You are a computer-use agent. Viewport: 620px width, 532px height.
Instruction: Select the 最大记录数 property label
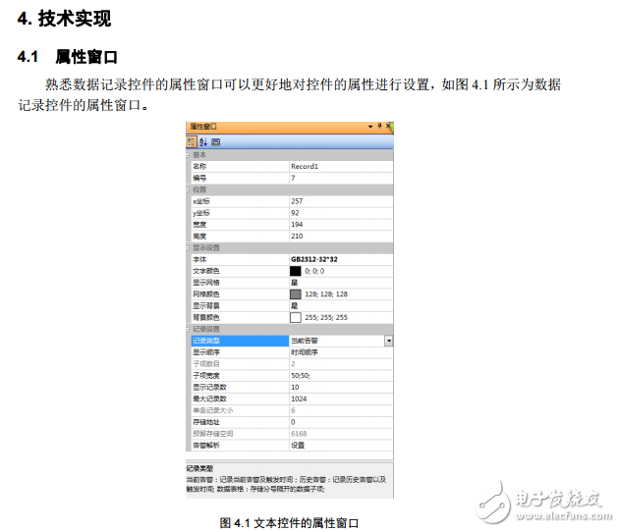click(209, 399)
